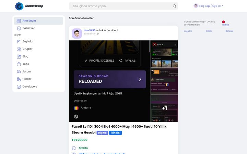Viewport: 247px width, 154px height.
Task: Open the +1 additional image thumbnail
Action: pos(164,108)
